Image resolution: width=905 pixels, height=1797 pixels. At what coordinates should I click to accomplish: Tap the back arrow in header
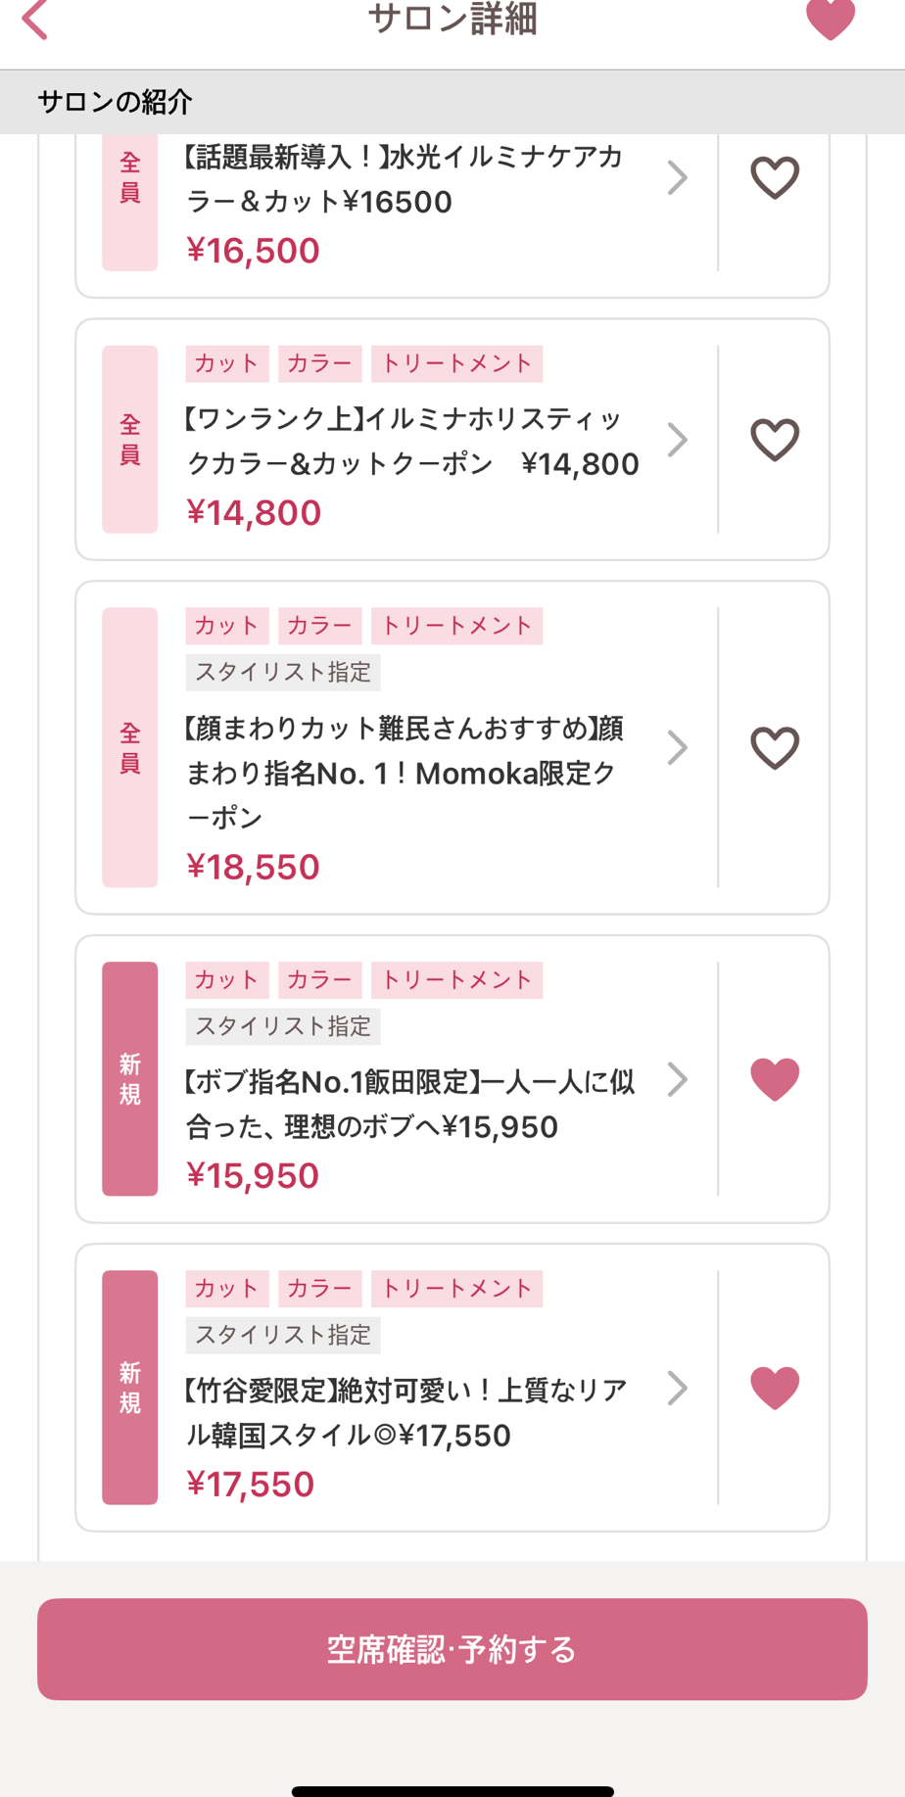(x=35, y=20)
